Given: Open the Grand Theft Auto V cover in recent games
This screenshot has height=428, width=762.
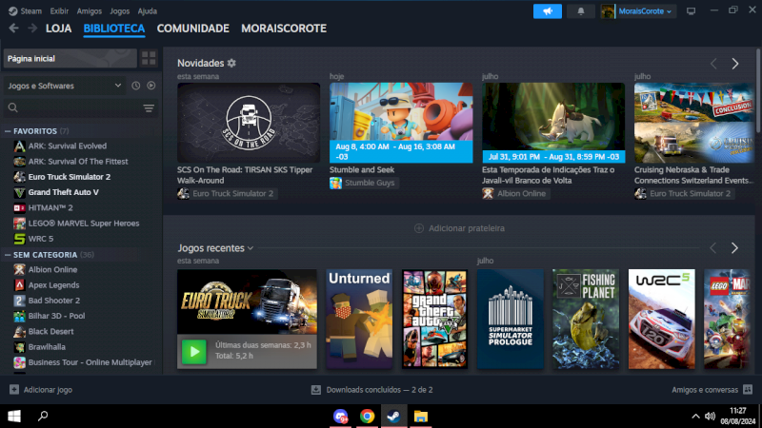Looking at the screenshot, I should [435, 319].
